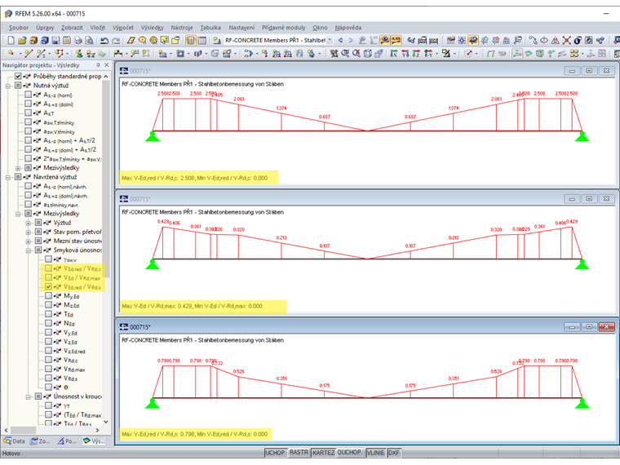Image resolution: width=620 pixels, height=465 pixels.
Task: Toggle the UCHOP status bar button
Action: [x=275, y=453]
